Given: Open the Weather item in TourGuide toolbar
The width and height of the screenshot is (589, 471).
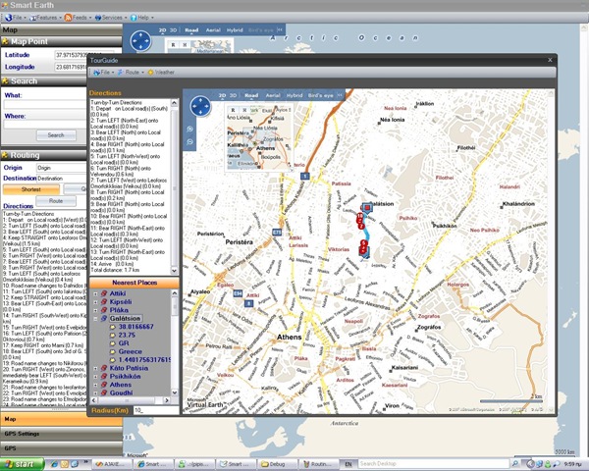Looking at the screenshot, I should (161, 72).
